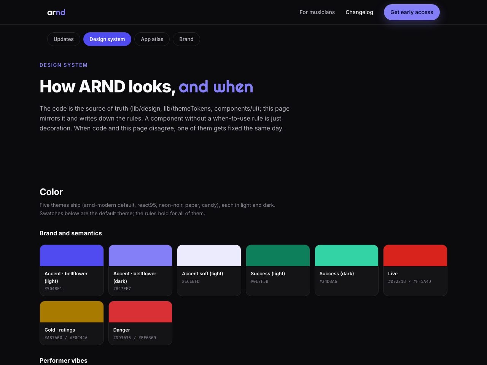Click the arnd logo
The image size is (487, 365).
(x=56, y=13)
